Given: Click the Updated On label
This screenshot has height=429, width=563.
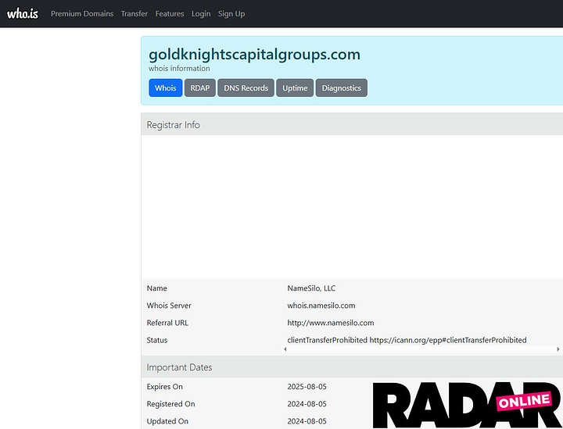Looking at the screenshot, I should click(167, 420).
